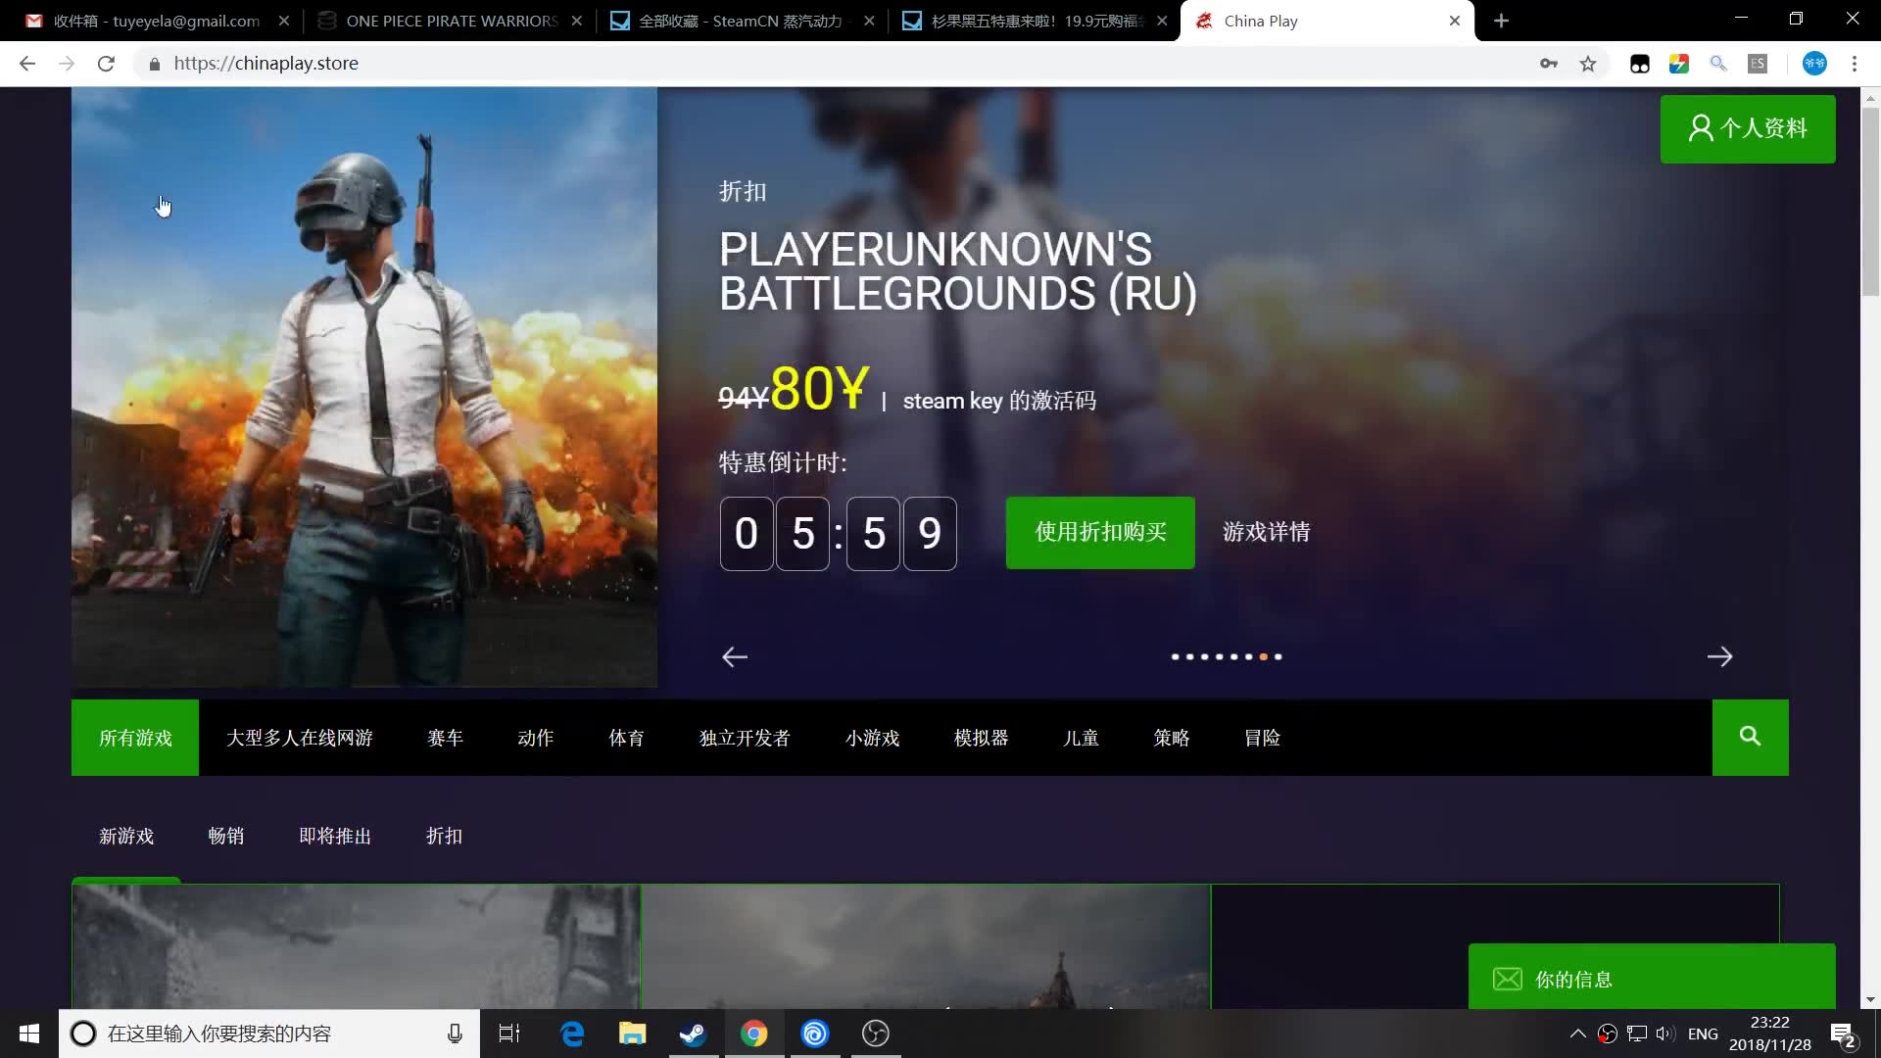
Task: Click the taskbar microphone icon
Action: [x=455, y=1034]
